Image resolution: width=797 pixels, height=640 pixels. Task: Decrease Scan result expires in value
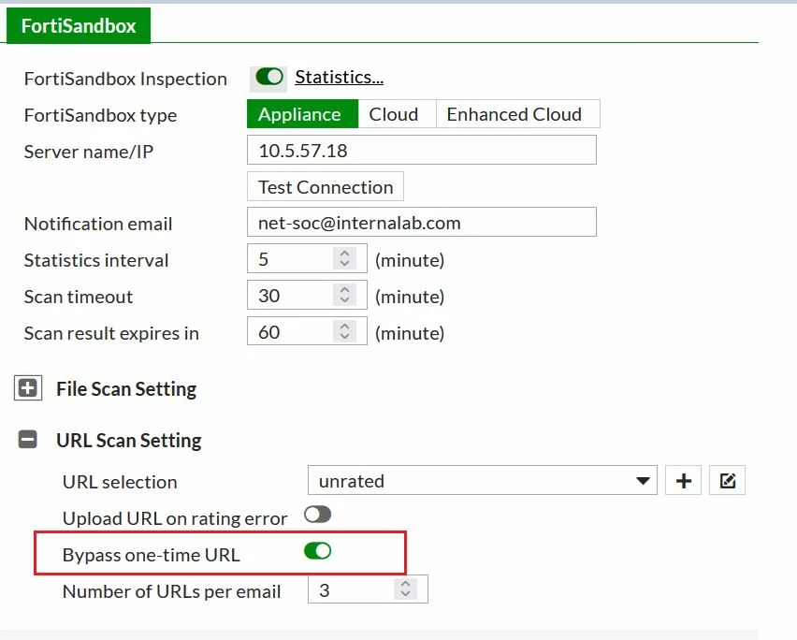(x=344, y=337)
